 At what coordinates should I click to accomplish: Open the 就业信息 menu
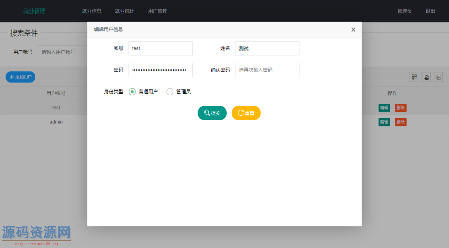(x=92, y=11)
